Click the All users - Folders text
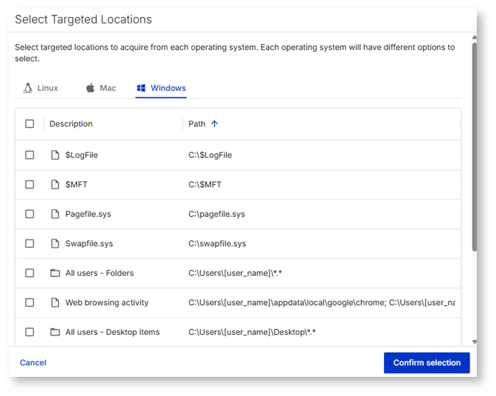496x396 pixels. [100, 273]
